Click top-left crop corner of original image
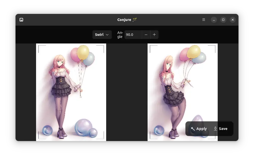 [39, 46]
